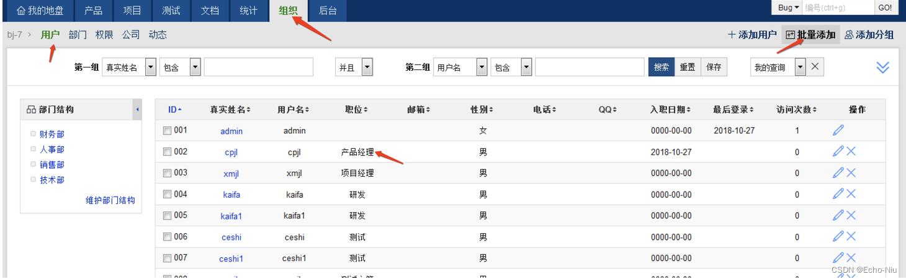Open second group 用户名 field dropdown
This screenshot has width=906, height=279.
[x=460, y=68]
